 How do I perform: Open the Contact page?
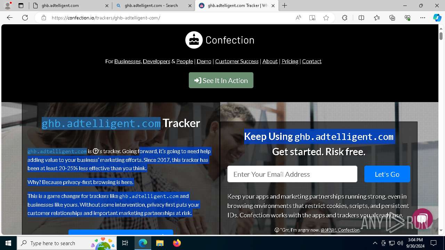pyautogui.click(x=312, y=61)
